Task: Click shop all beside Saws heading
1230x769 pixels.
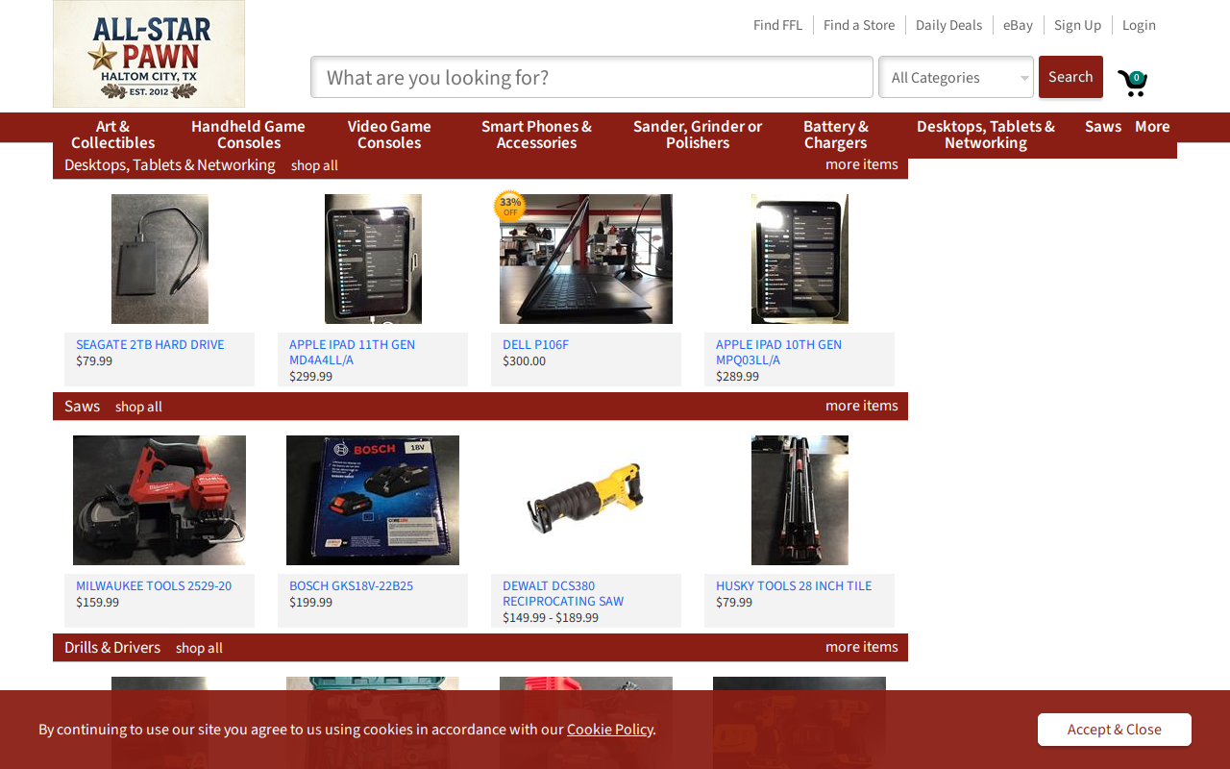Action: (x=138, y=407)
